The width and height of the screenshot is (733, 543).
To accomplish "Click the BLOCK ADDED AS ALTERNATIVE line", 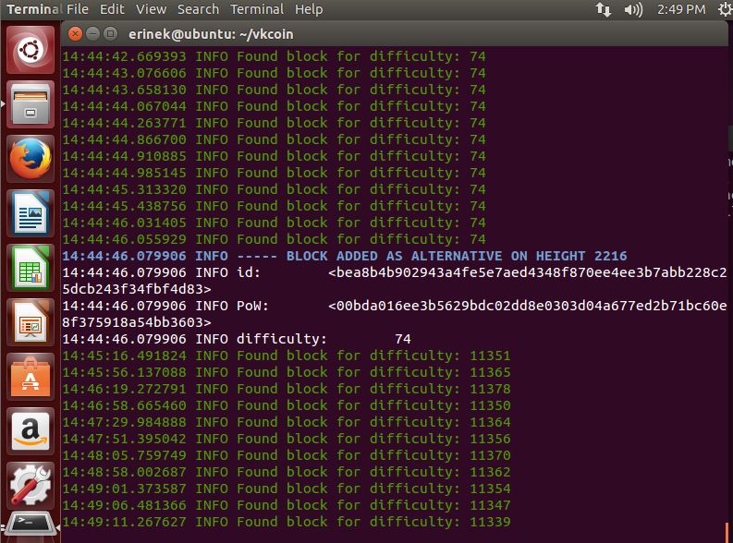I will pyautogui.click(x=345, y=256).
